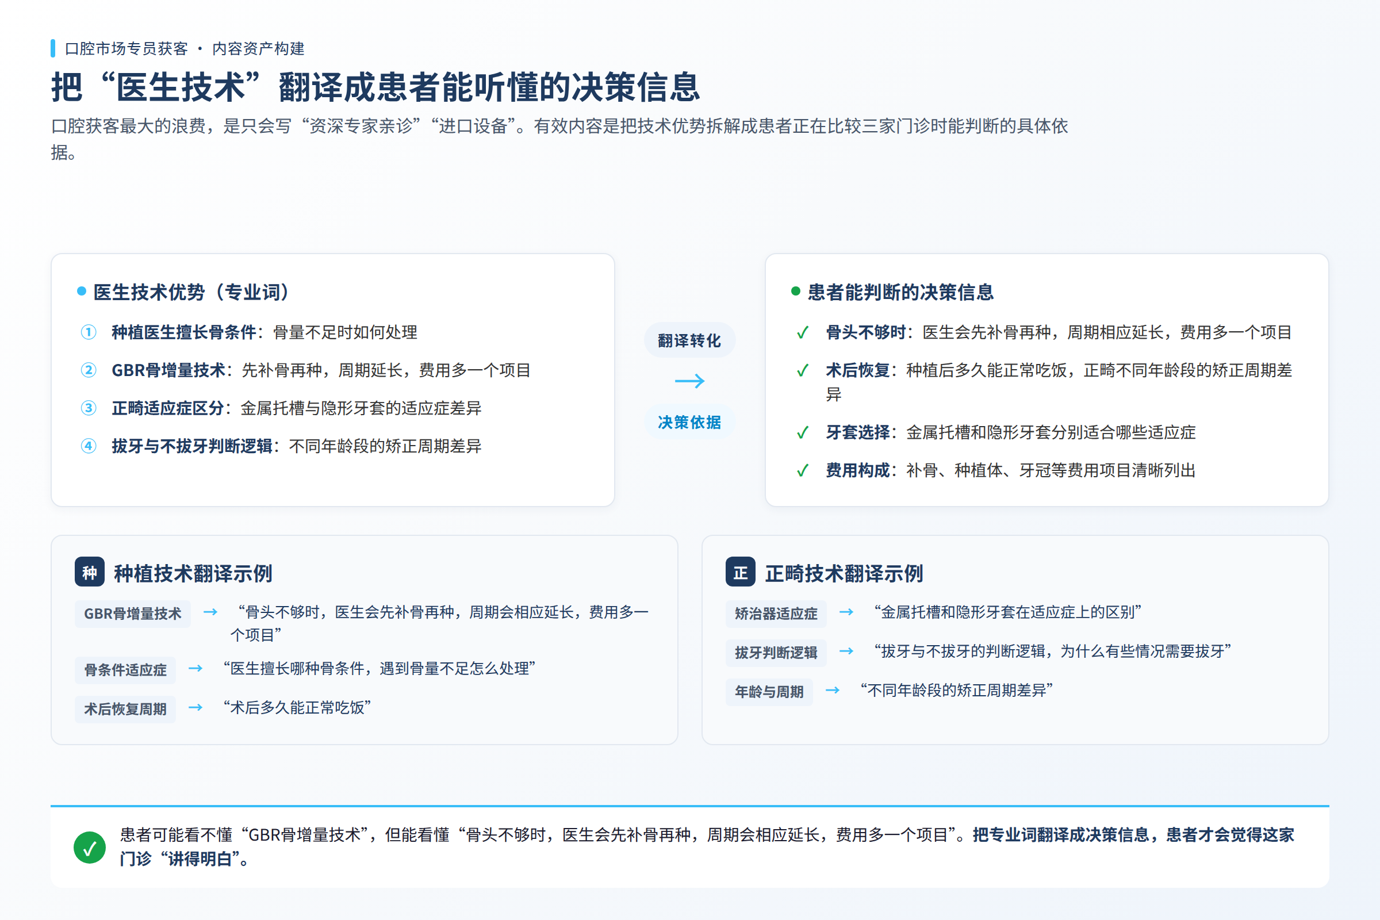Click the checkmark before 牙套选择

803,433
